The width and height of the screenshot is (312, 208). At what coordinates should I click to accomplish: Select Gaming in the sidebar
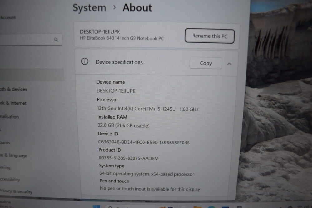[x=5, y=167]
